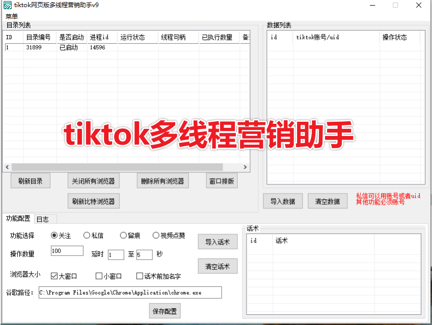Click 删除所有浏览器 button

[x=163, y=180]
